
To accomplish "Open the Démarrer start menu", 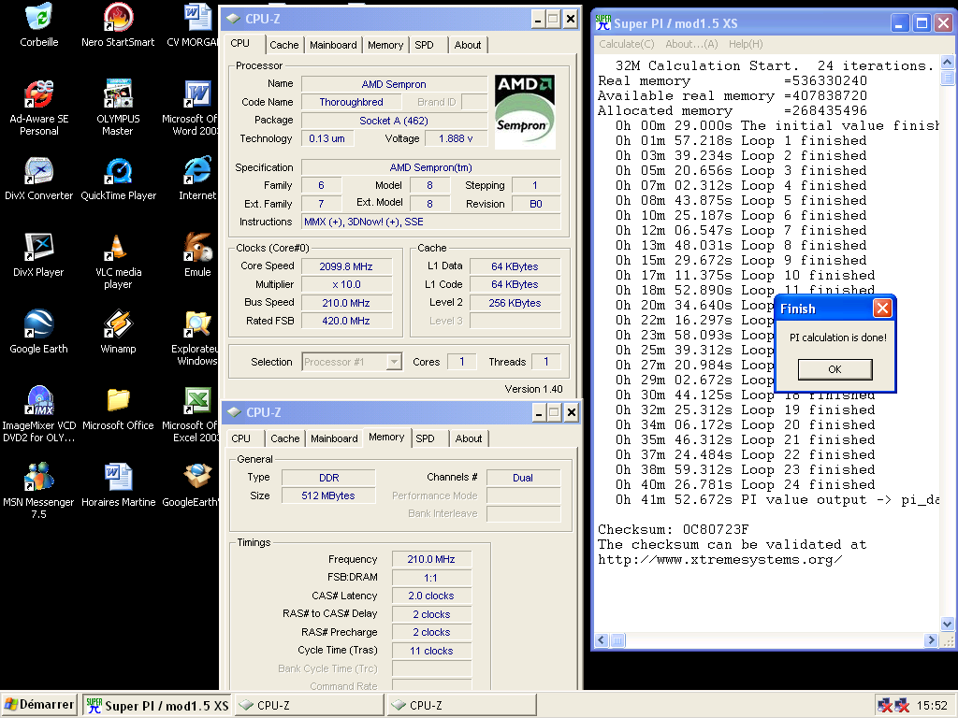I will pos(39,705).
